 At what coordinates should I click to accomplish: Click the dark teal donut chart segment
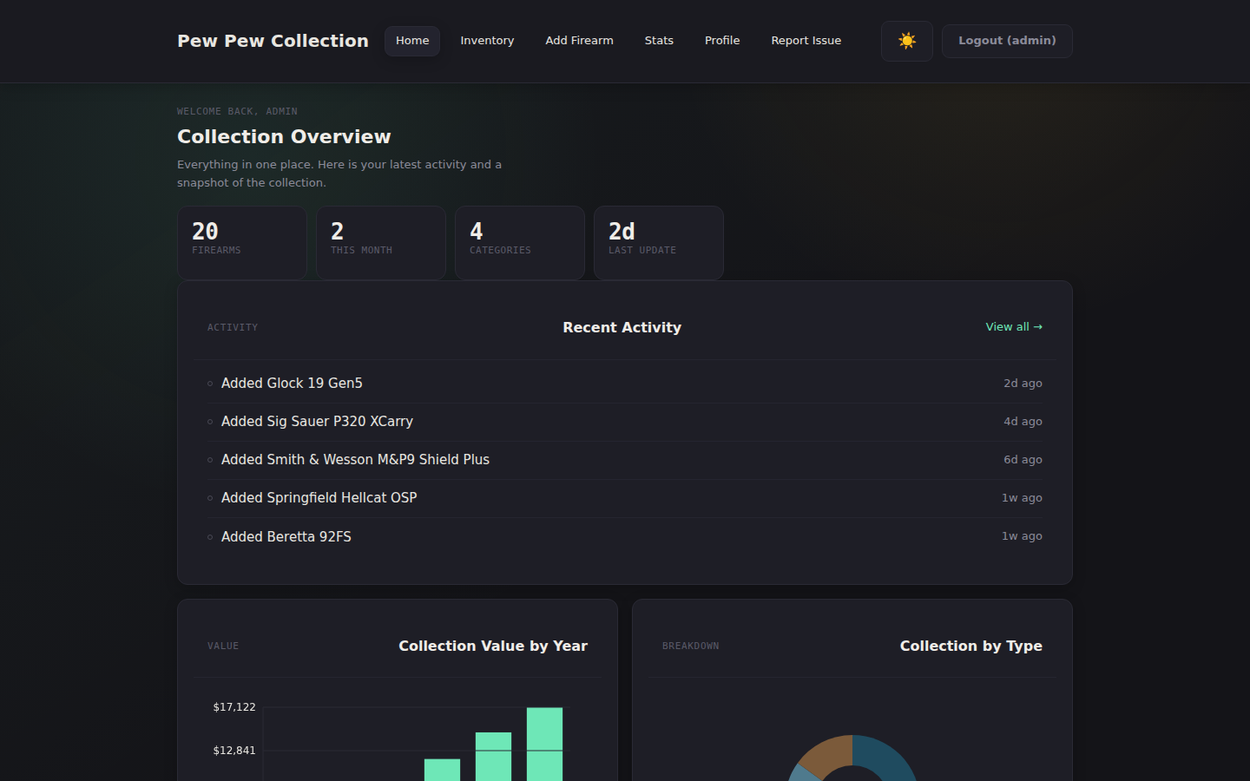tap(887, 757)
